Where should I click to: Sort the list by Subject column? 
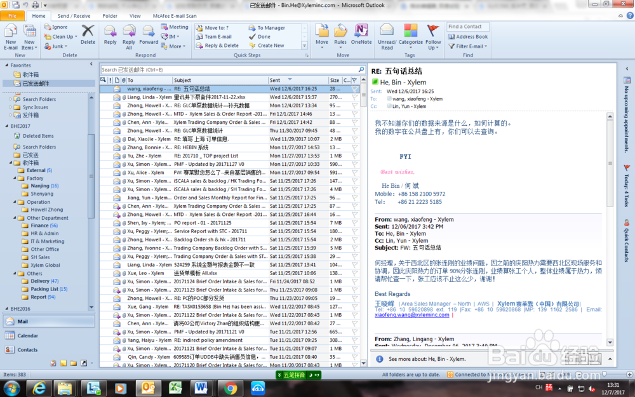(x=220, y=80)
